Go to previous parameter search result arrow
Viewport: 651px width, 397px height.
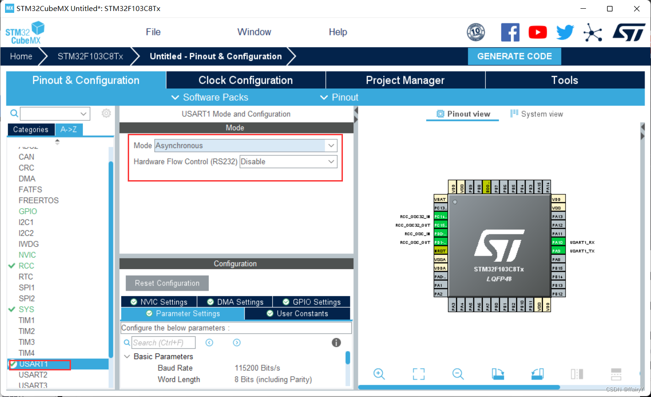pos(209,342)
